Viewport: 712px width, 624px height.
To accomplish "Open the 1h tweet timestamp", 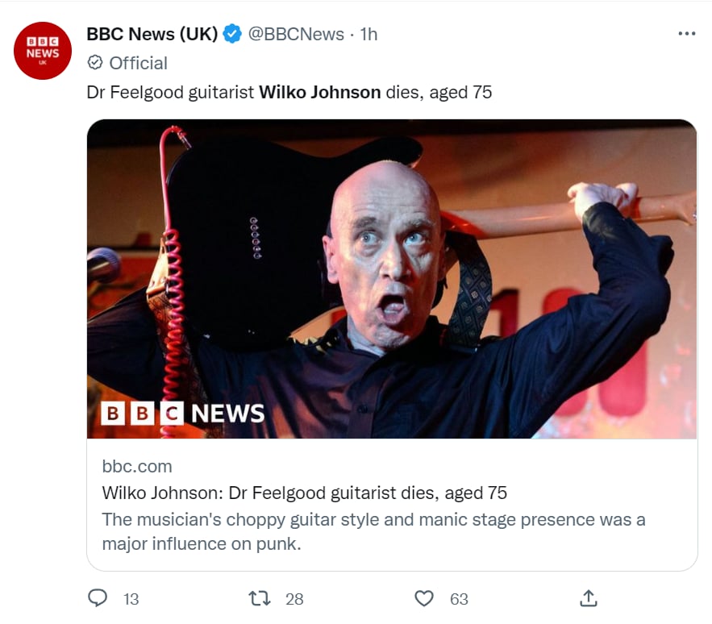I will pos(368,34).
